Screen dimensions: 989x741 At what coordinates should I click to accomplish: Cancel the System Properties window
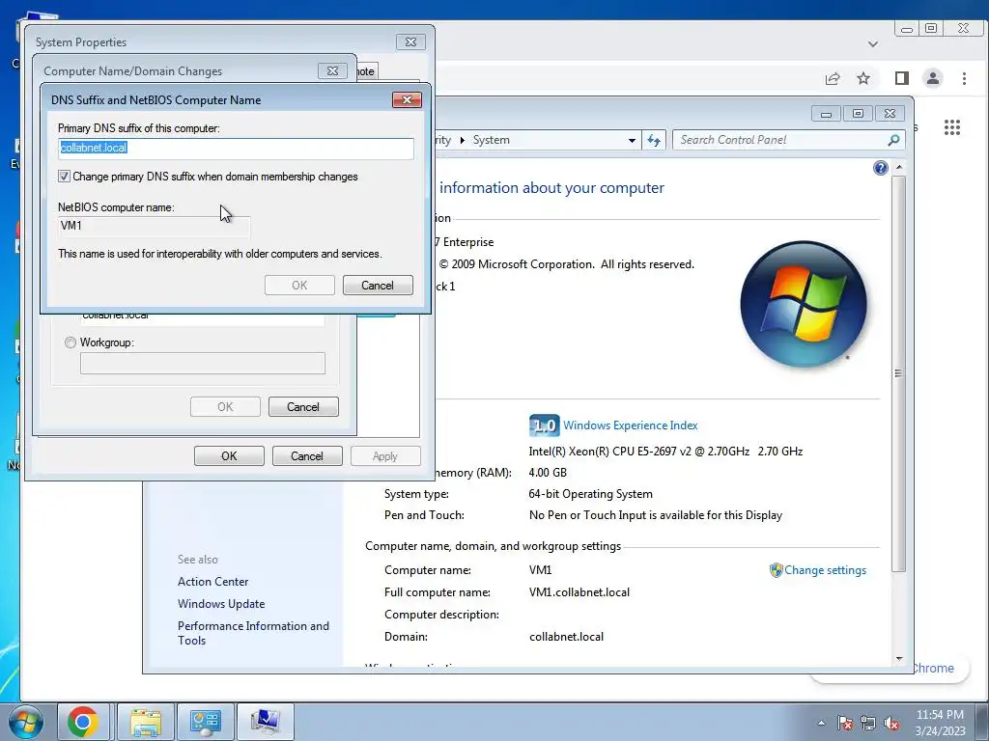(x=307, y=456)
